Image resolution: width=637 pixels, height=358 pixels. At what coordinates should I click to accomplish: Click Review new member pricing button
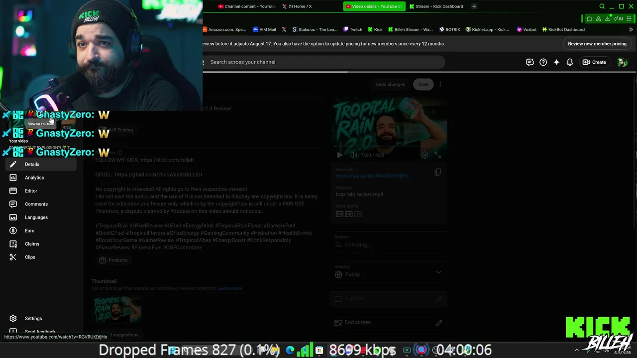(x=597, y=44)
